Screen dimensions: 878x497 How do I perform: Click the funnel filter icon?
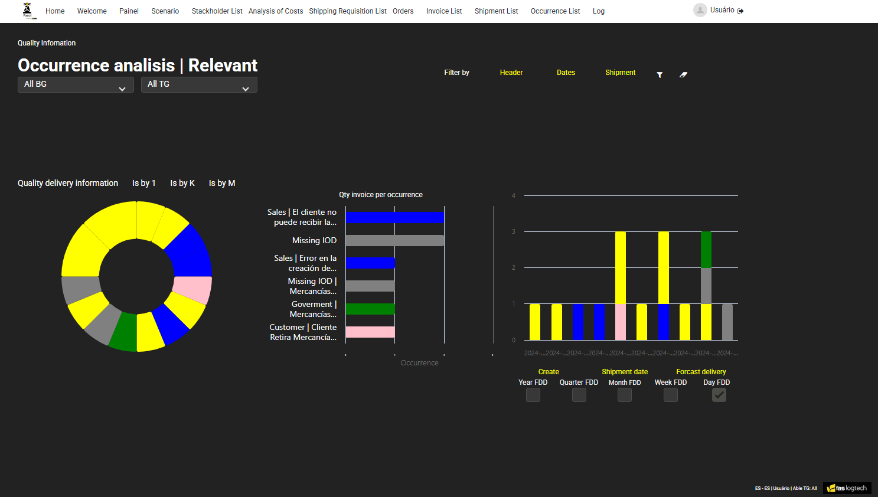point(660,74)
